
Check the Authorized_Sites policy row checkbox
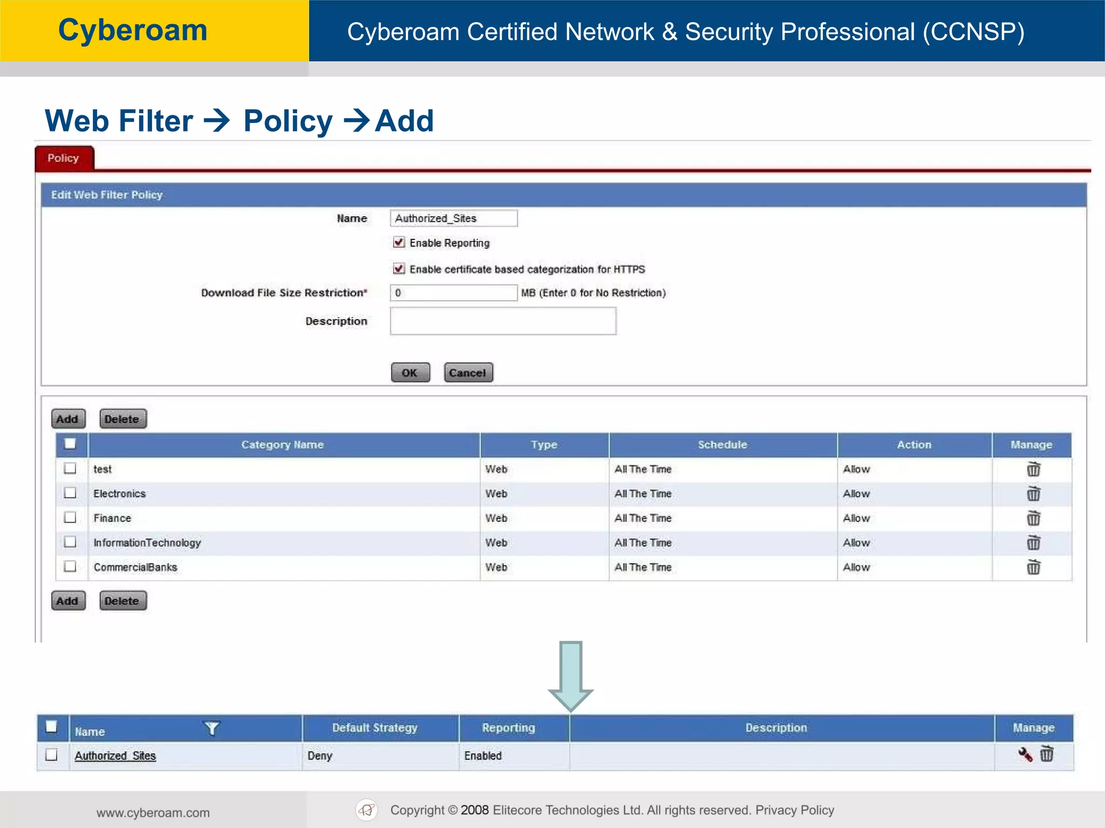(x=51, y=754)
